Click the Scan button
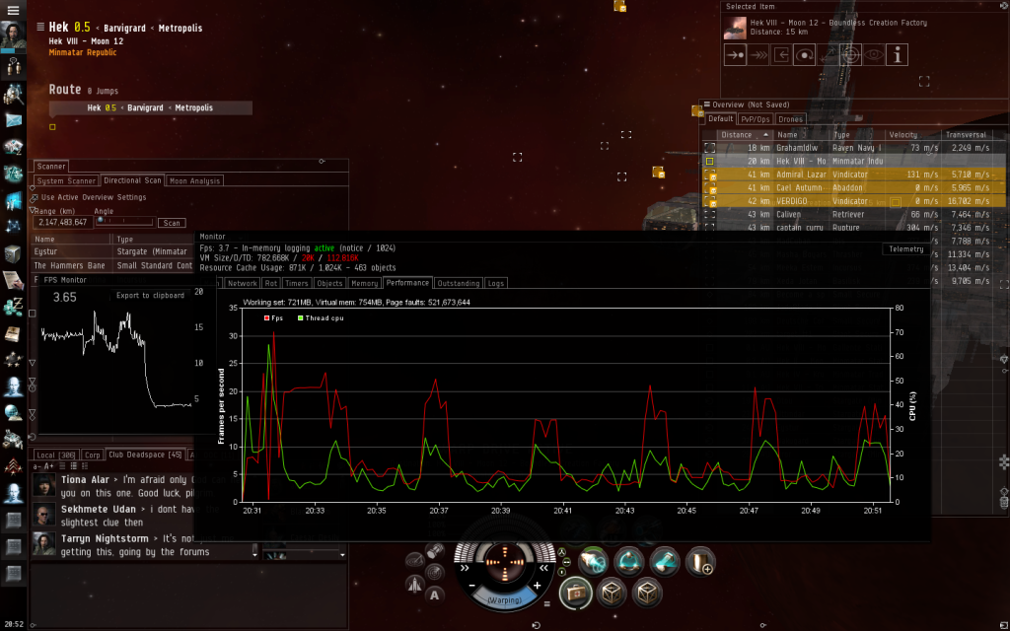1010x631 pixels. (x=172, y=223)
